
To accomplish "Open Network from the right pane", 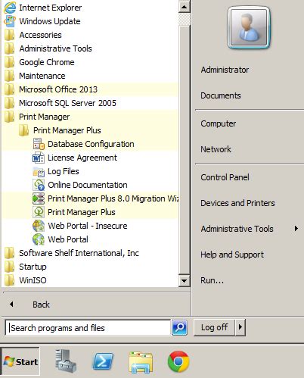I will click(x=216, y=149).
